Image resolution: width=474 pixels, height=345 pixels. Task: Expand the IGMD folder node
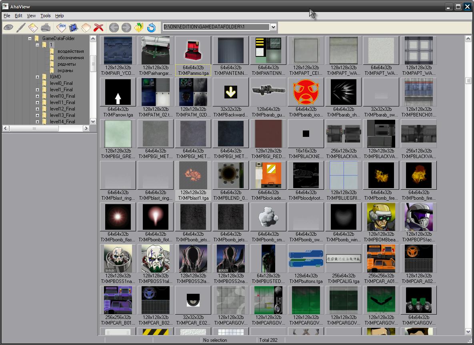38,77
